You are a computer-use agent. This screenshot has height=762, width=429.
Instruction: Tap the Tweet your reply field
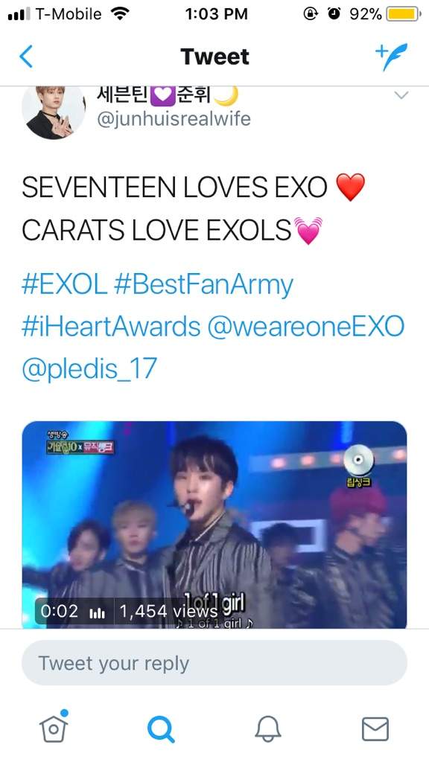tap(214, 663)
